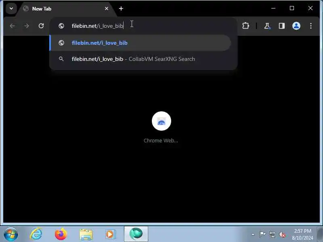Go forward with the forward arrow
Screen dimensions: 323x242
(27, 26)
